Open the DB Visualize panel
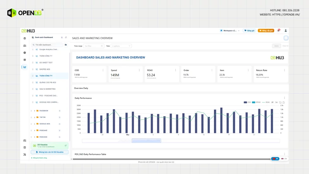 (x=49, y=145)
